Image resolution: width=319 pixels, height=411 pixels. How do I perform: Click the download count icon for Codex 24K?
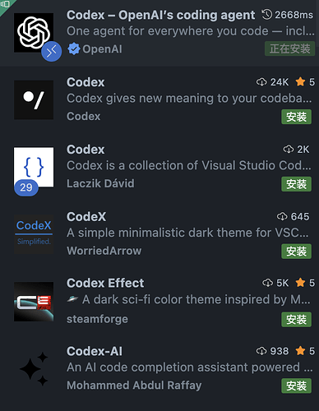pyautogui.click(x=261, y=82)
